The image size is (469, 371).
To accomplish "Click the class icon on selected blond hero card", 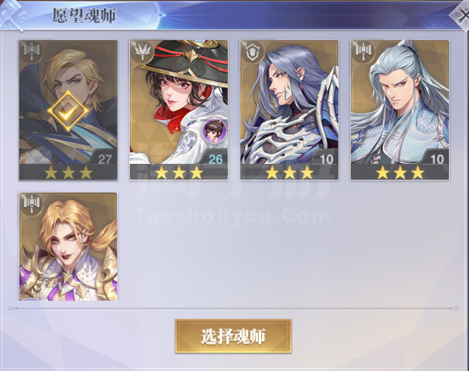I will (32, 52).
